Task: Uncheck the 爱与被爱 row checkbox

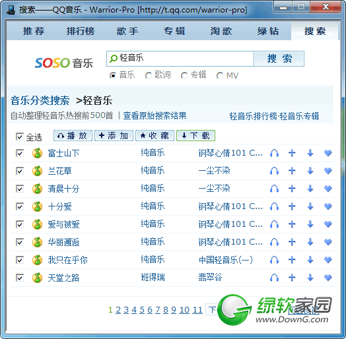Action: 20,224
